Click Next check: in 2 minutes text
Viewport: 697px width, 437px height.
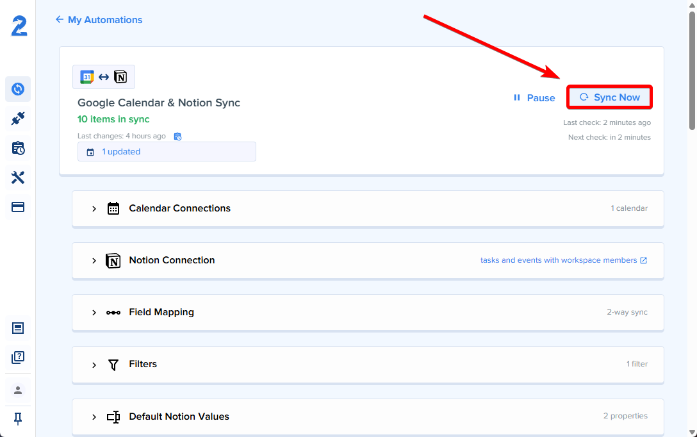(609, 137)
